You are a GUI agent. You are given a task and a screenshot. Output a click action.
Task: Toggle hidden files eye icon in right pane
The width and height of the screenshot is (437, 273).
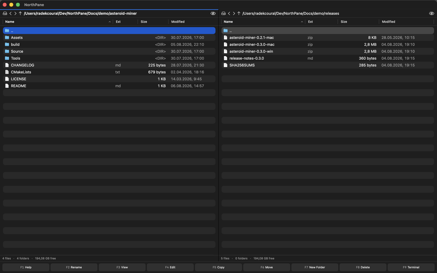(432, 13)
